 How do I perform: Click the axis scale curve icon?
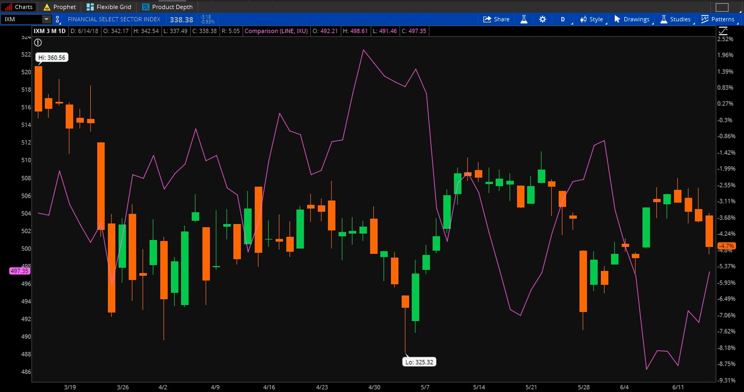click(x=722, y=31)
